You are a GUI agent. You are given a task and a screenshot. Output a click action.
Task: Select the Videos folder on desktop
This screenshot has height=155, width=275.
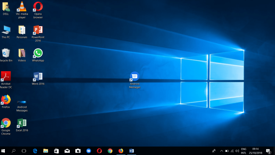tap(22, 53)
